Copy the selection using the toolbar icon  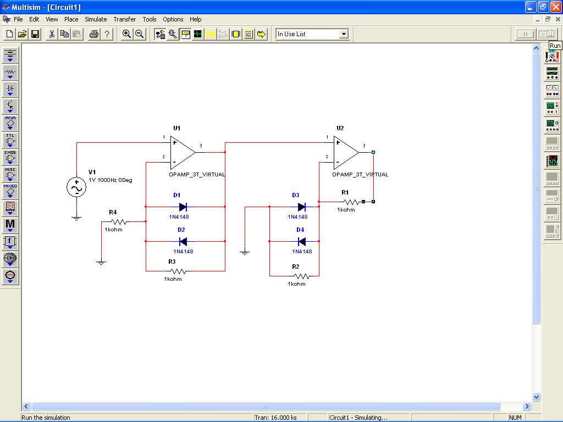coord(65,34)
